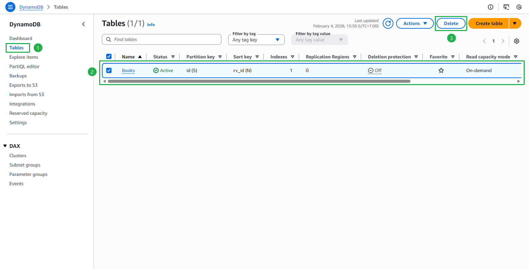This screenshot has width=529, height=269.
Task: Select Tables in the sidebar
Action: click(16, 48)
